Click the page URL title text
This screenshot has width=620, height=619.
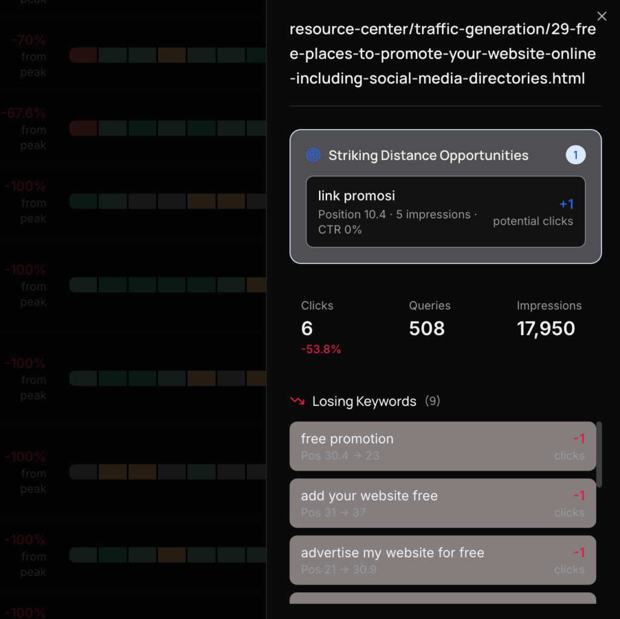click(443, 54)
